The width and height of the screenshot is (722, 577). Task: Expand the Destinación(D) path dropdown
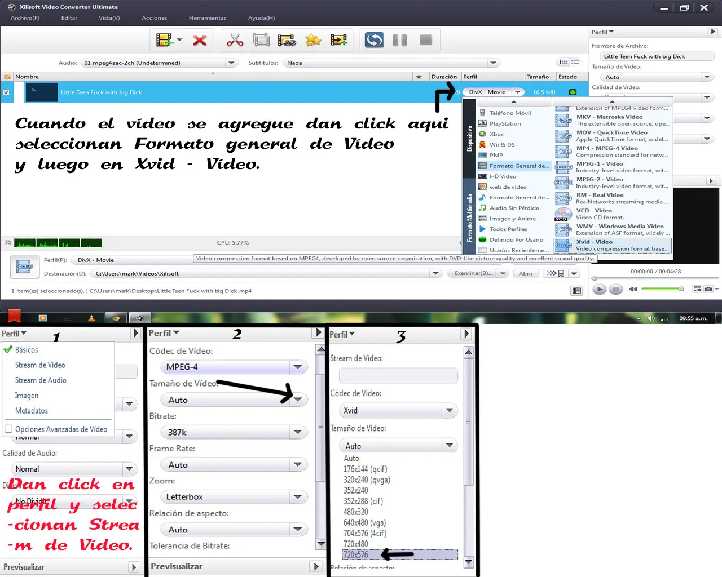tap(435, 273)
